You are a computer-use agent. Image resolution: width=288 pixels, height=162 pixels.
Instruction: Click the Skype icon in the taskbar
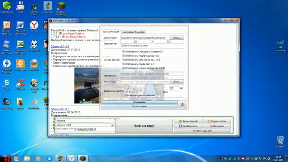[49, 158]
